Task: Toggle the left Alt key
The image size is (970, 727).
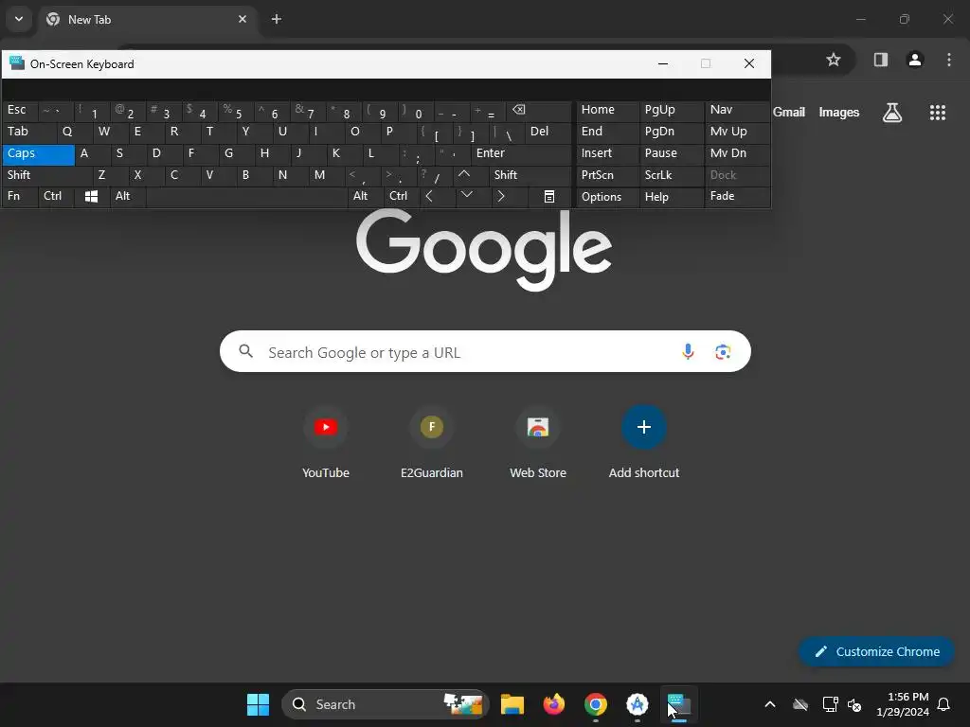Action: (x=128, y=196)
